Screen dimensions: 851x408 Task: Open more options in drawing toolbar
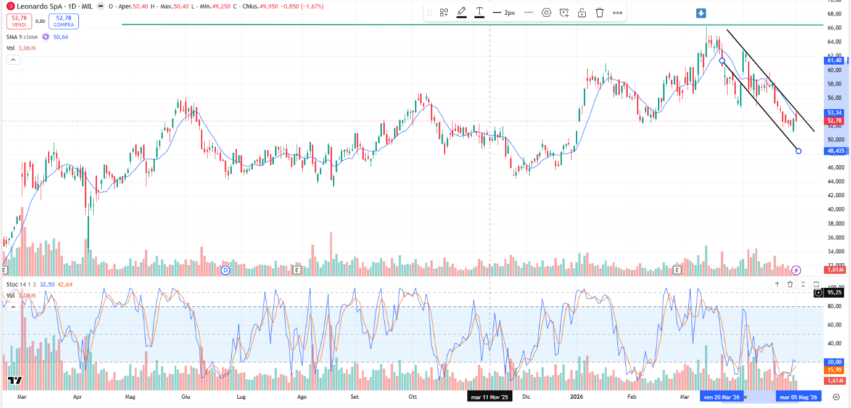(x=617, y=12)
